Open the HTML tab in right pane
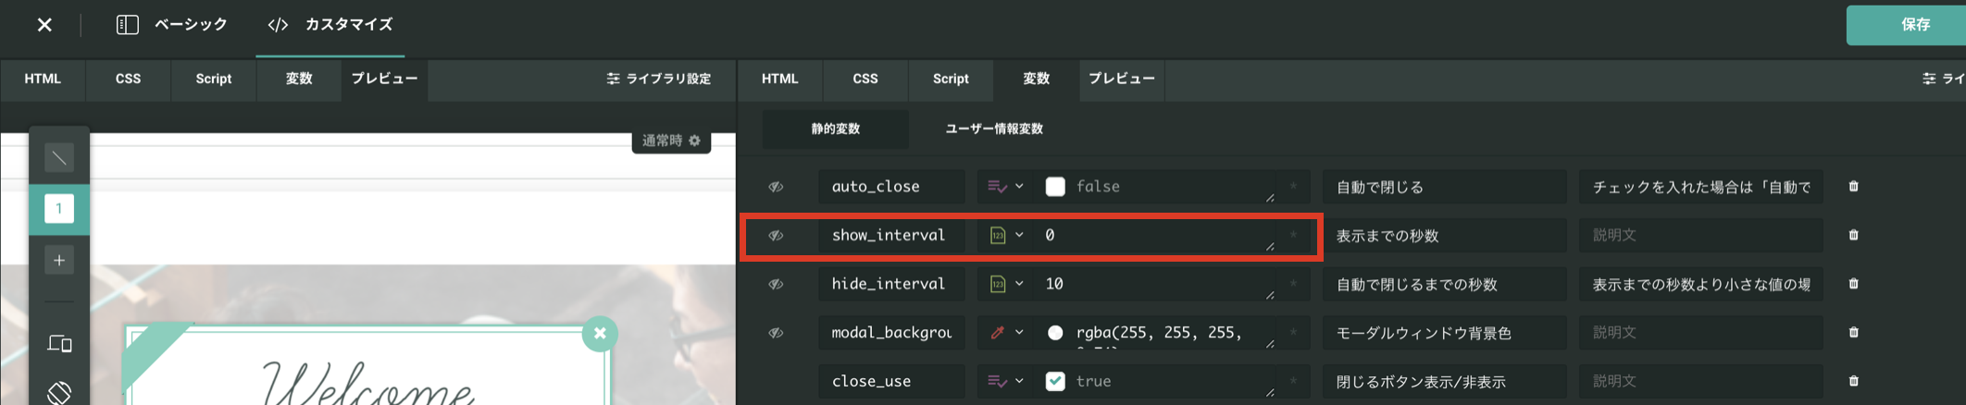Image resolution: width=1966 pixels, height=405 pixels. (x=779, y=79)
